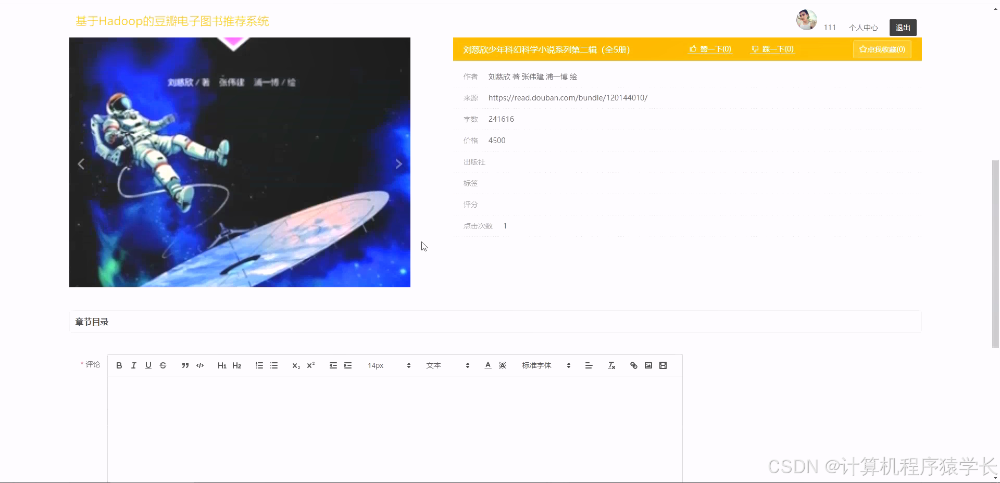
Task: Click the 退出 logout button
Action: (903, 28)
